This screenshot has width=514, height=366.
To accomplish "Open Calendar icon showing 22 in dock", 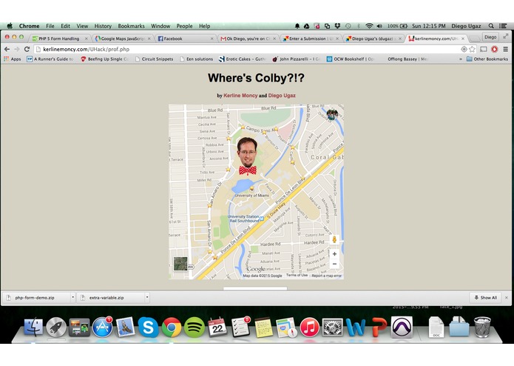I will pyautogui.click(x=217, y=327).
